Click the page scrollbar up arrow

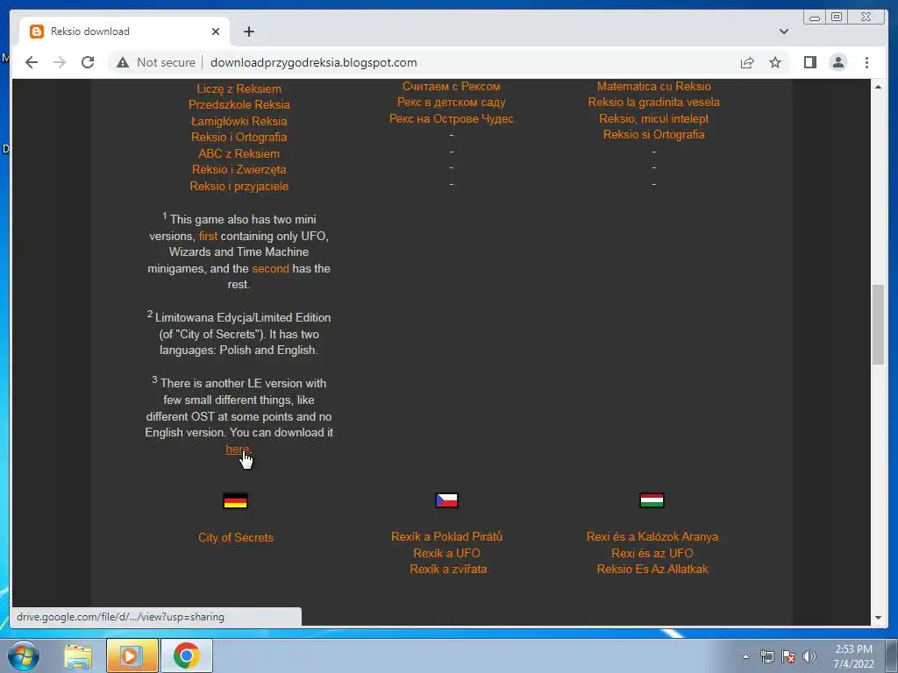(878, 87)
